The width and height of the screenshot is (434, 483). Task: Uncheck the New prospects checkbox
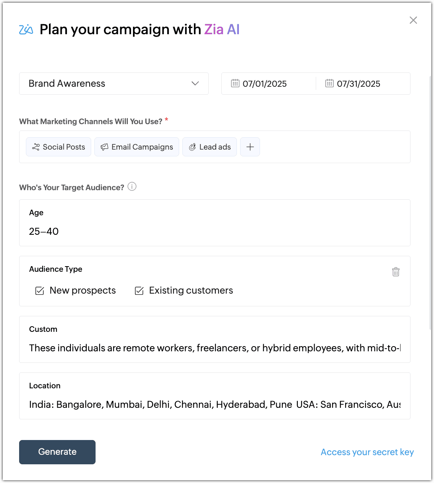tap(40, 291)
